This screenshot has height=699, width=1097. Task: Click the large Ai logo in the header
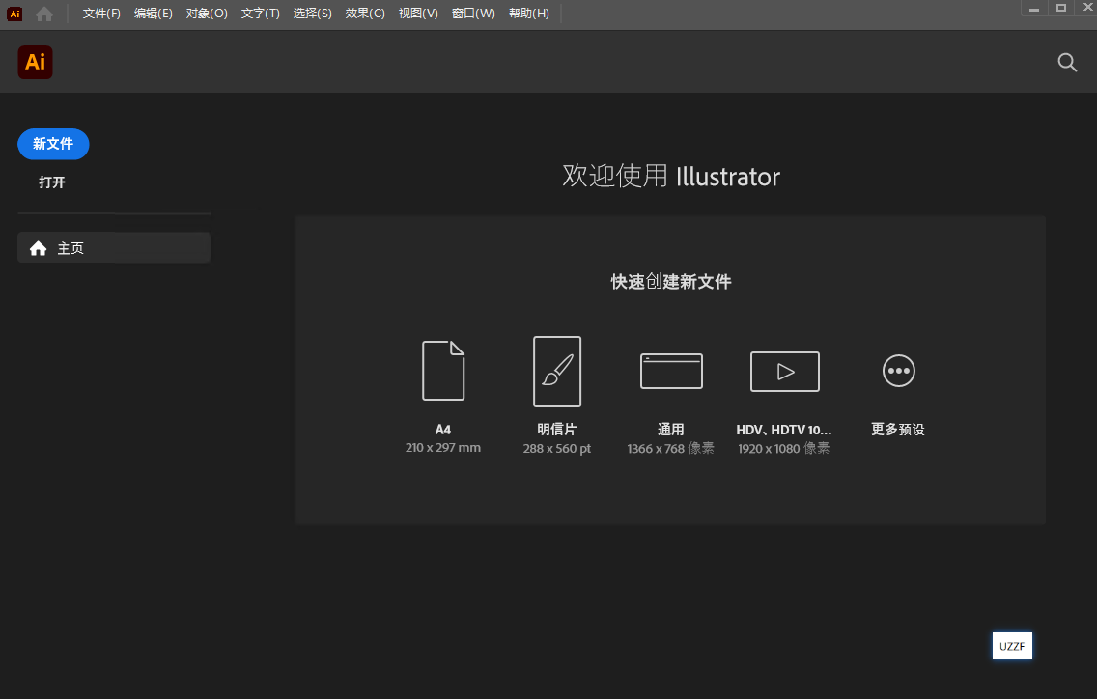click(36, 62)
